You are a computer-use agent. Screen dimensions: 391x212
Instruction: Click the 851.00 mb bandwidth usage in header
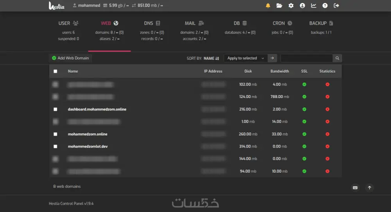(147, 5)
